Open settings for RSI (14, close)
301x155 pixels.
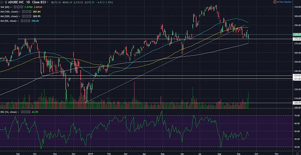click(26, 112)
